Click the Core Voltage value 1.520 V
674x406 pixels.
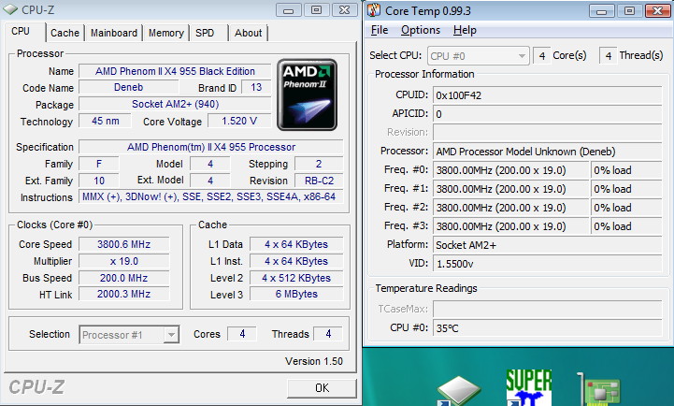(239, 121)
